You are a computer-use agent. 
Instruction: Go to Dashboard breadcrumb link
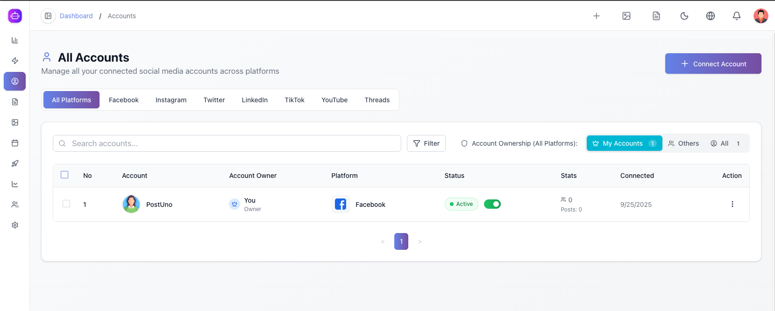[76, 16]
